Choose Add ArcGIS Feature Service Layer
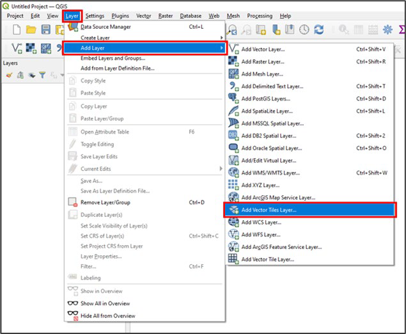 (310, 247)
